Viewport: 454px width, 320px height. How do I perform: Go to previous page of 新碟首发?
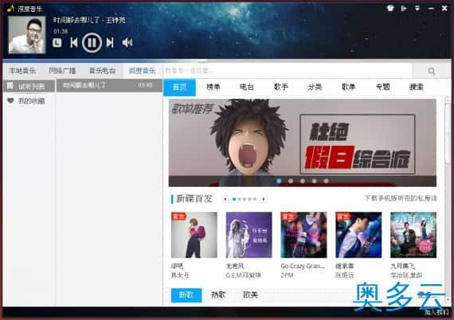[225, 199]
